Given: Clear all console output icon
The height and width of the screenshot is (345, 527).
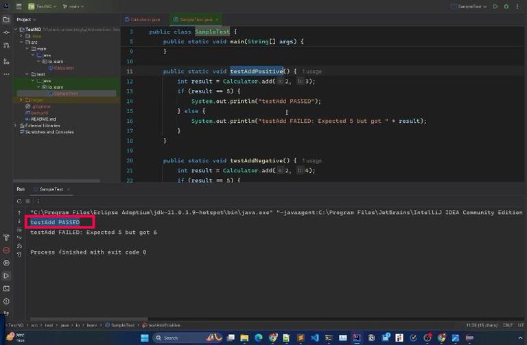Looking at the screenshot, I should [x=19, y=254].
